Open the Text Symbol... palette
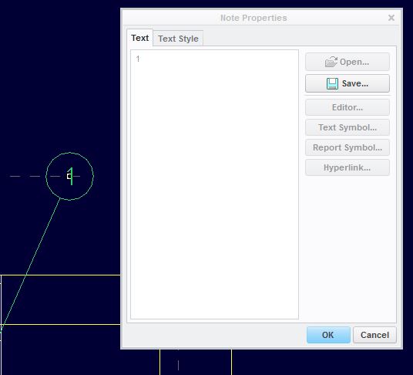This screenshot has height=375, width=413. (348, 127)
